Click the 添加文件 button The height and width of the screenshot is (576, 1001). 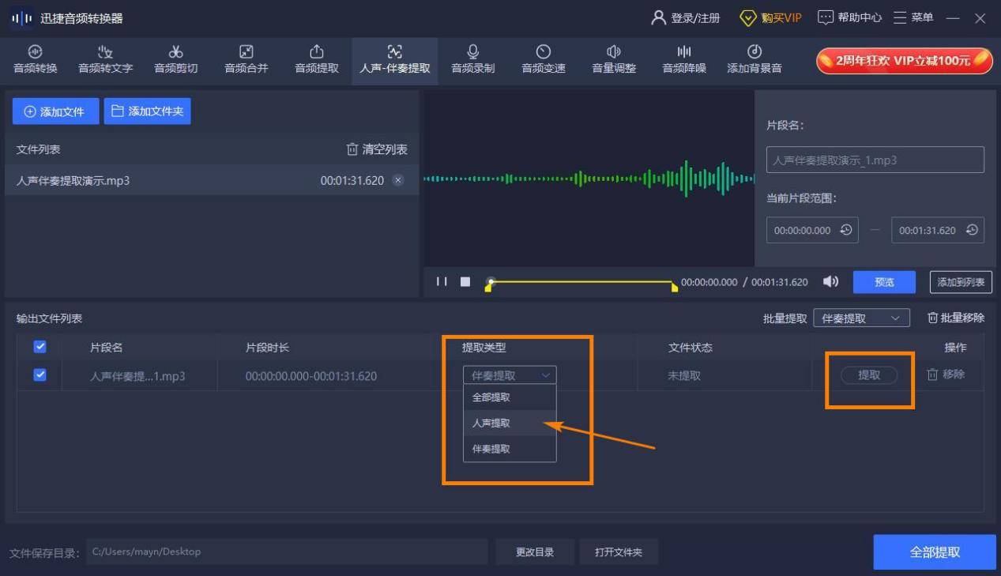(55, 111)
